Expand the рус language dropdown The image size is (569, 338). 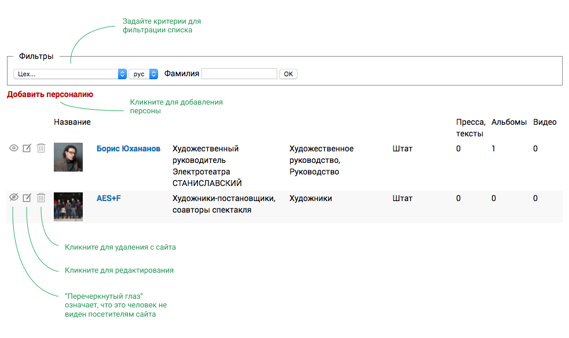click(x=143, y=74)
